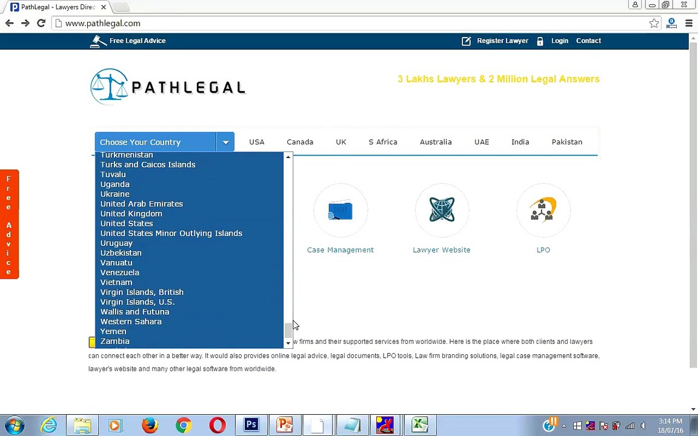Open PowerPoint from taskbar

click(x=284, y=424)
